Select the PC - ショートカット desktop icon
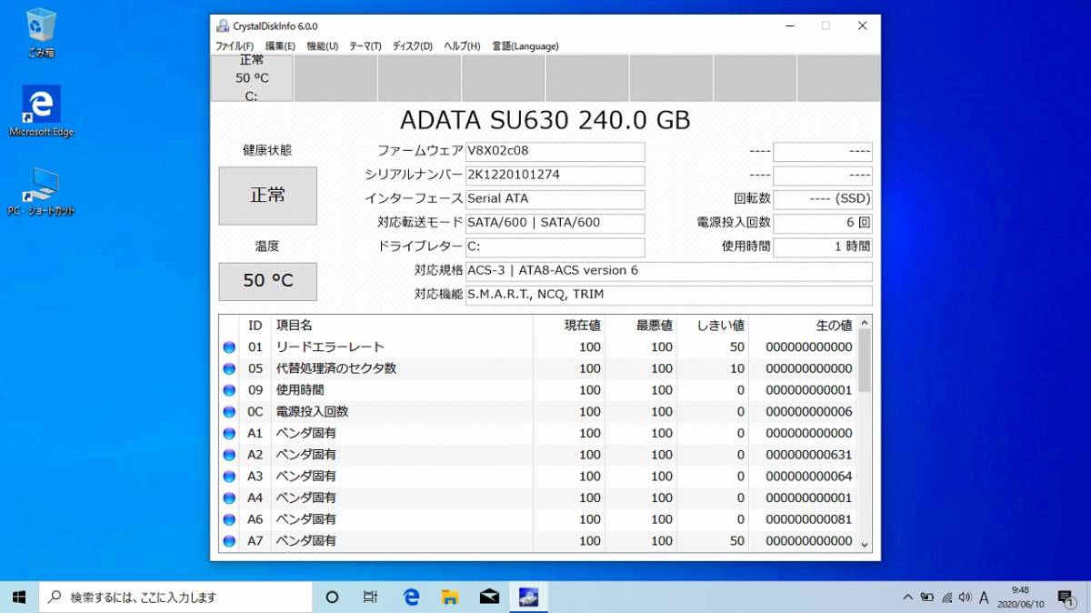The image size is (1091, 613). [x=41, y=191]
